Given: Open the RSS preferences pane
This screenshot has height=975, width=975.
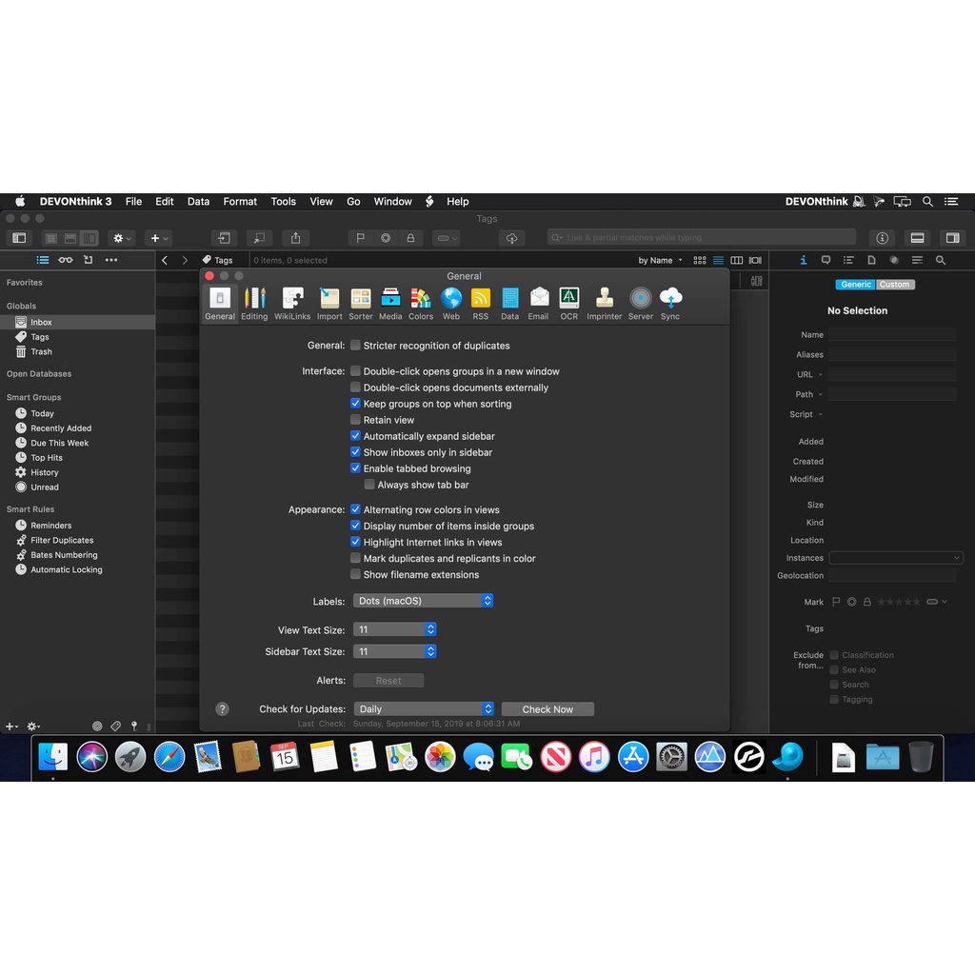Looking at the screenshot, I should (481, 304).
